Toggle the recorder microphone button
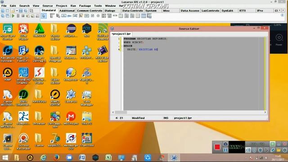 point(254,150)
